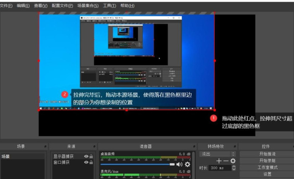
Task: Undock the 场景 panel with its float icon
Action: 45,146
